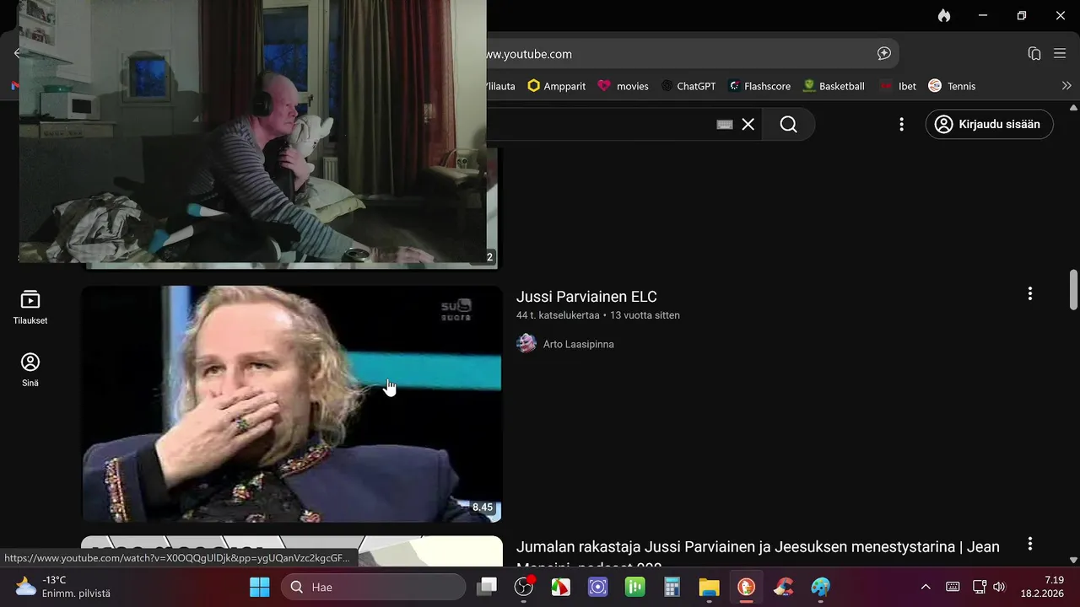1080x607 pixels.
Task: Open the Jussi Parviainen ELC video thumbnail
Action: (291, 404)
